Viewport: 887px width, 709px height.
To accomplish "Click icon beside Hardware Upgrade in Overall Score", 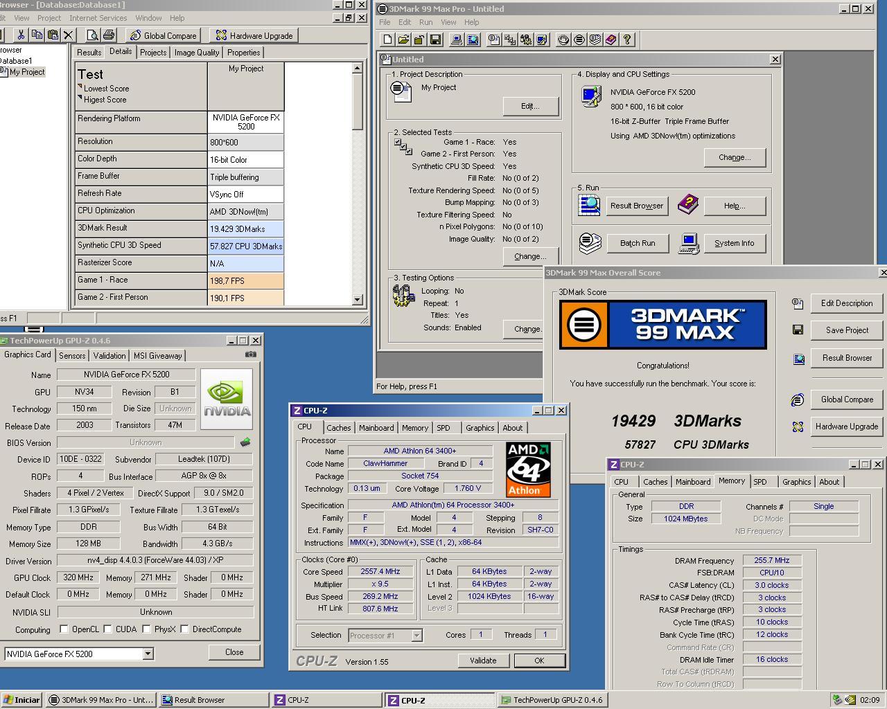I will 798,427.
